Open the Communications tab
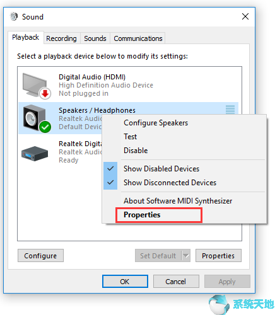The height and width of the screenshot is (315, 275). (138, 38)
